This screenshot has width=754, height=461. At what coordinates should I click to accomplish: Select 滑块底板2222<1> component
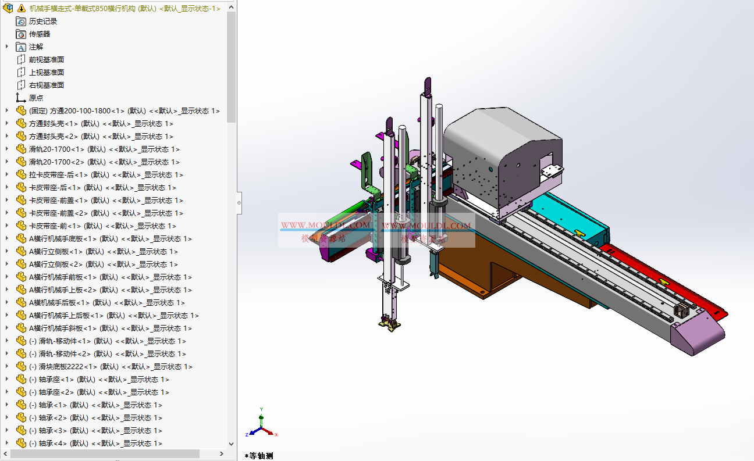111,366
